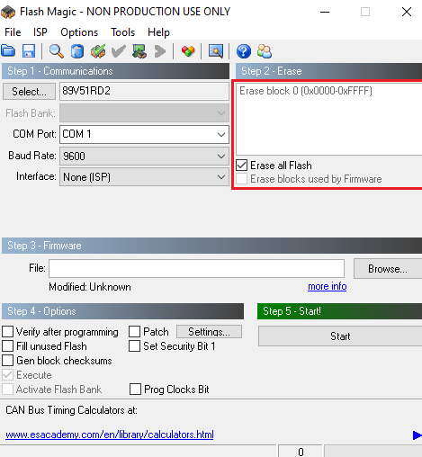Click the grayed Flash Bank dropdown
422x457 pixels.
(x=144, y=113)
